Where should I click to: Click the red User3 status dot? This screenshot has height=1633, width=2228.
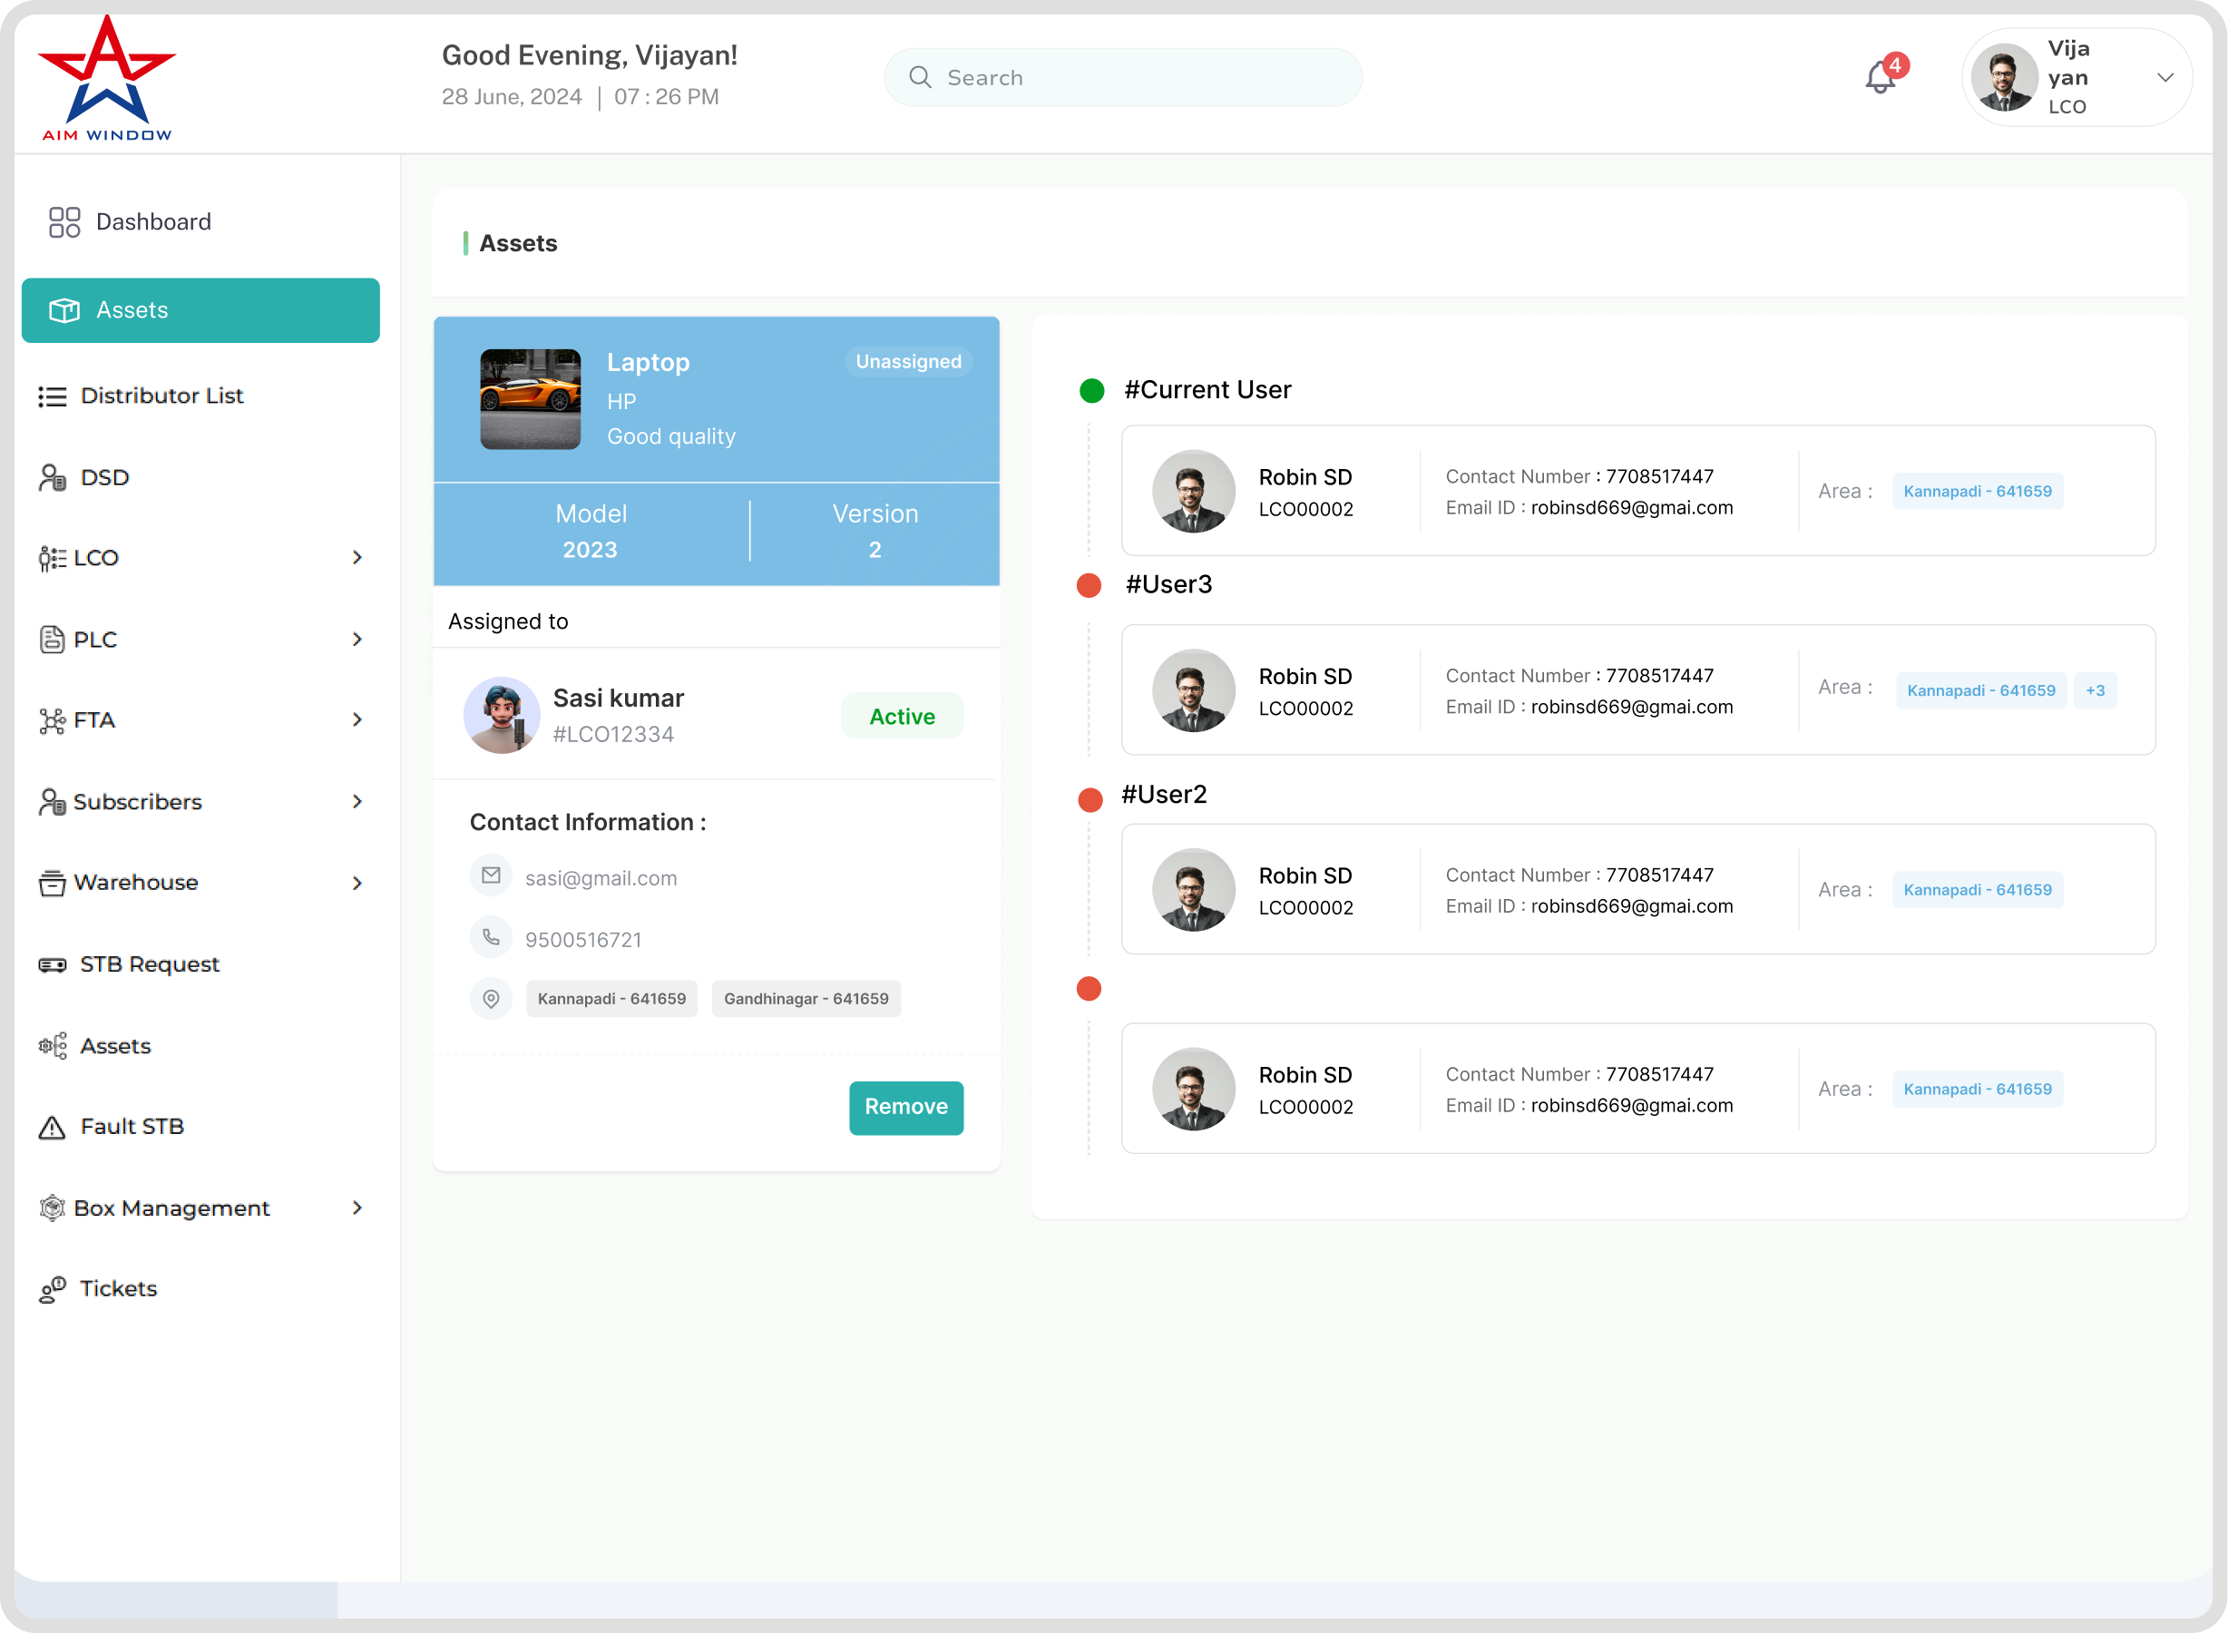pyautogui.click(x=1090, y=585)
